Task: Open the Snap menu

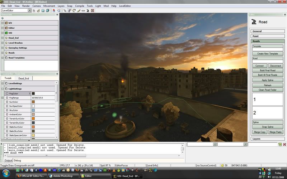Action: tap(70, 6)
